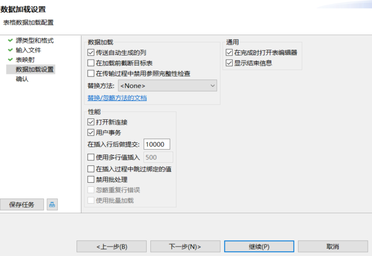Toggle 在完成时打开表编辑器 checkbox
Screen dimensions: 372x256
point(229,53)
